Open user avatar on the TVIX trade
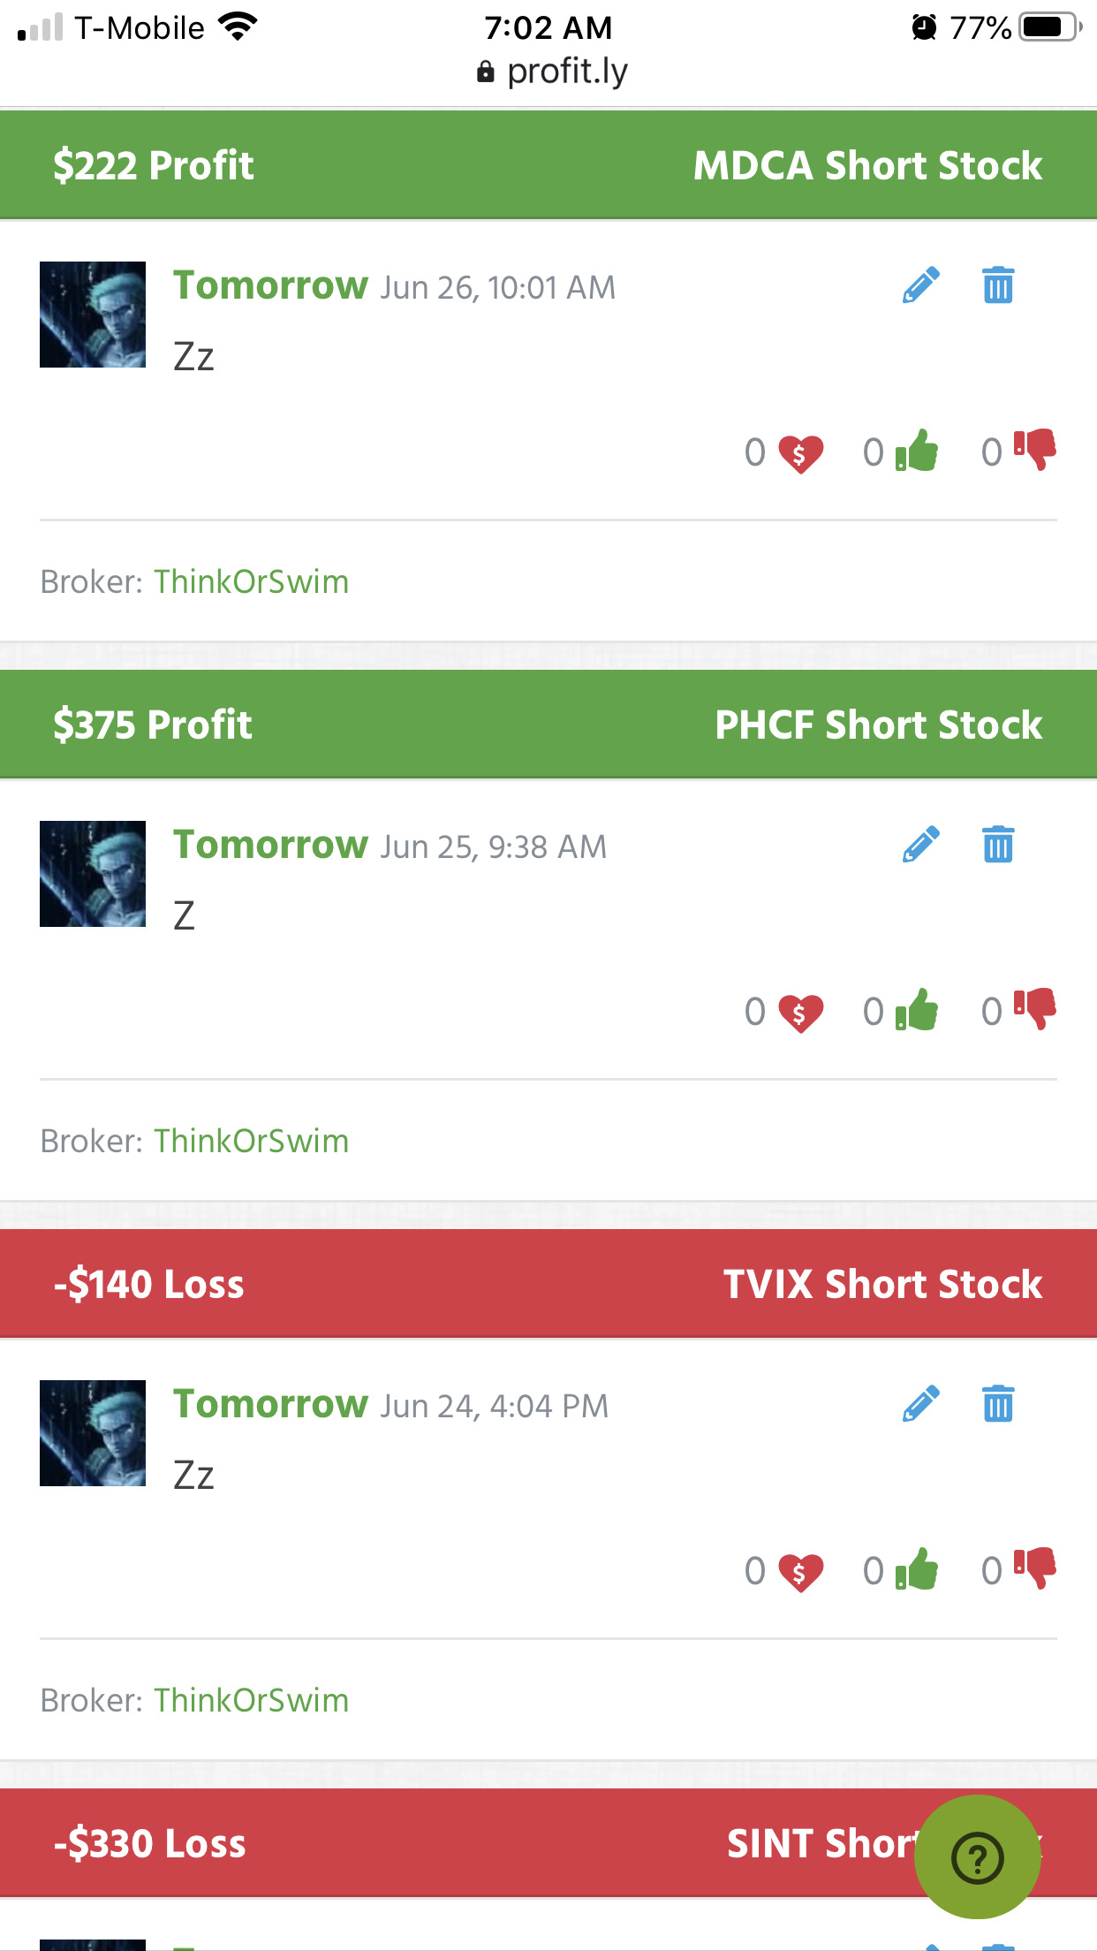The width and height of the screenshot is (1097, 1951). pos(93,1433)
